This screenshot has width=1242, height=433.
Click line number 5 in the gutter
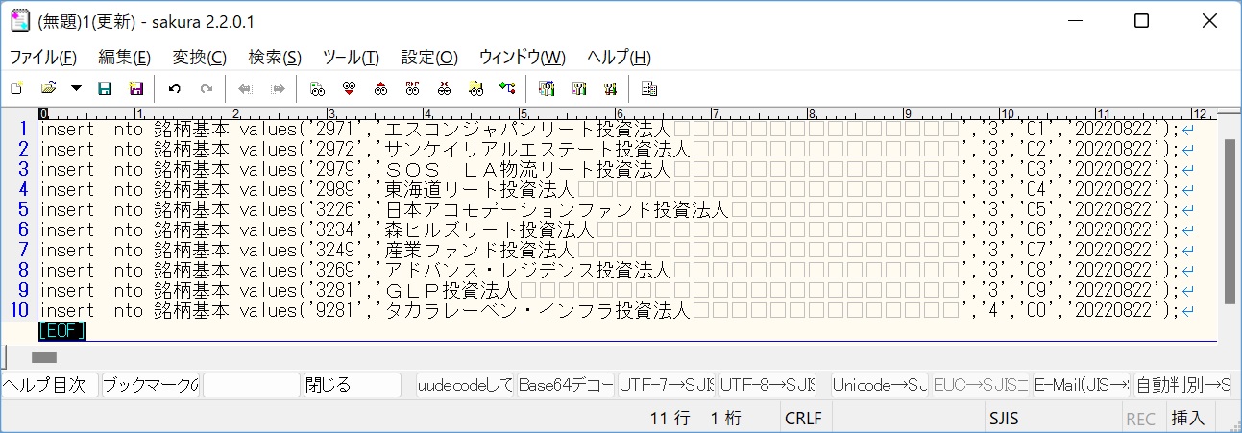point(23,209)
